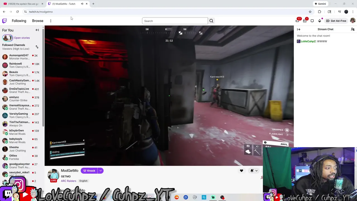Open the whispers speech bubble icon

[312, 21]
